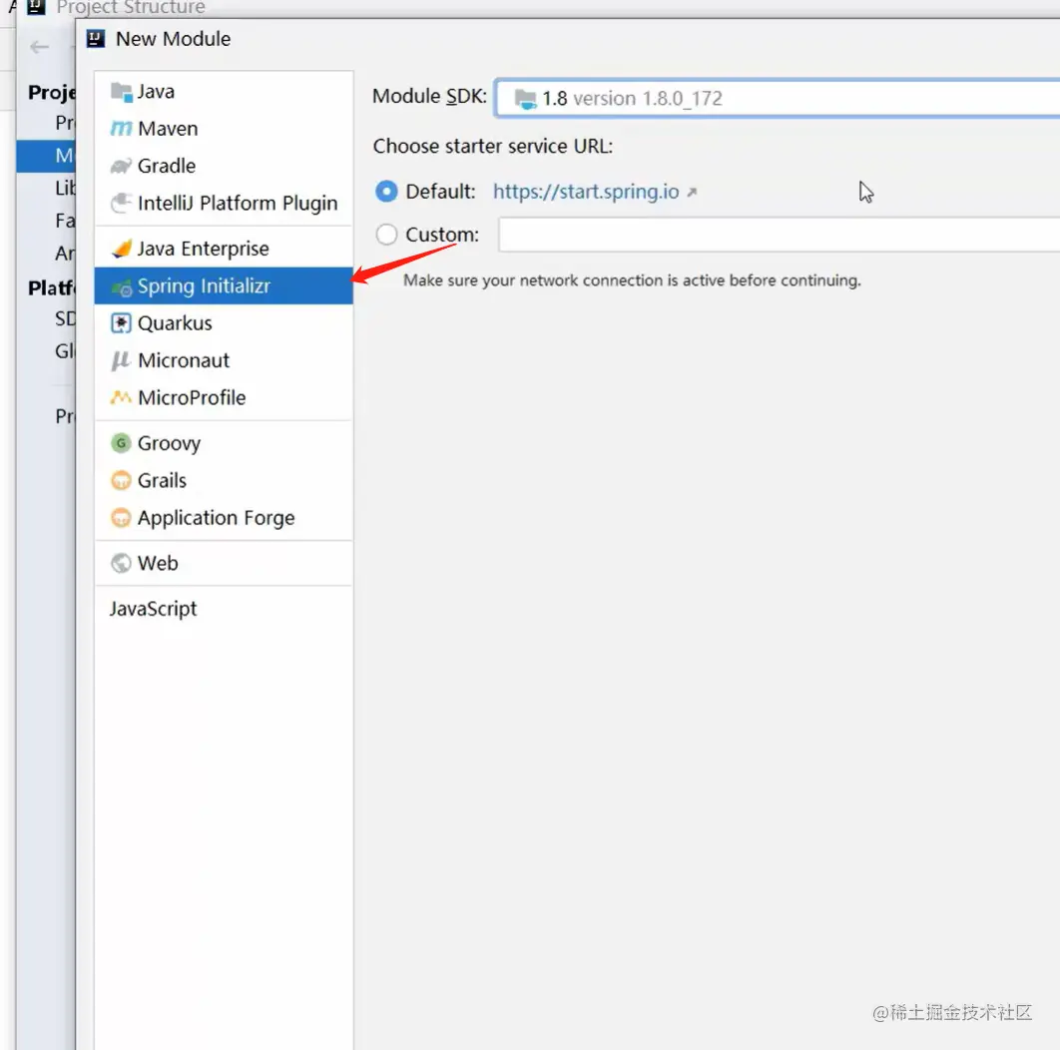Select Web module type
The image size is (1060, 1050).
[224, 563]
